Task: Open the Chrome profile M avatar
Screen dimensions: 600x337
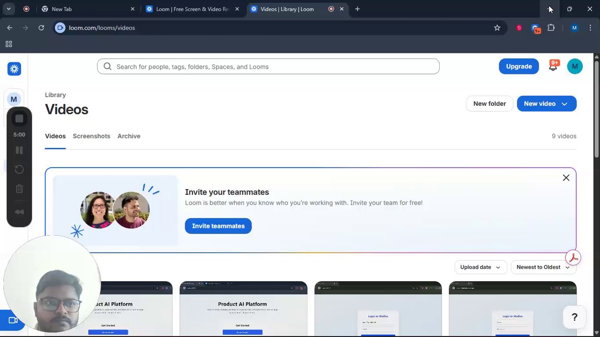Action: [x=574, y=28]
